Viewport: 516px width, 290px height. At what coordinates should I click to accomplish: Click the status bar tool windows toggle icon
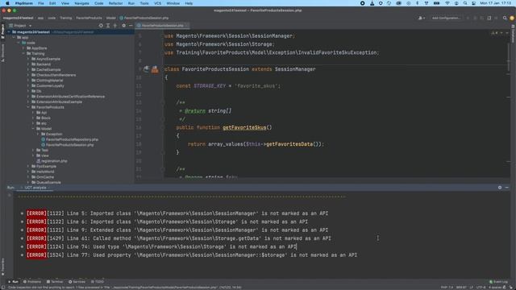pos(2,287)
